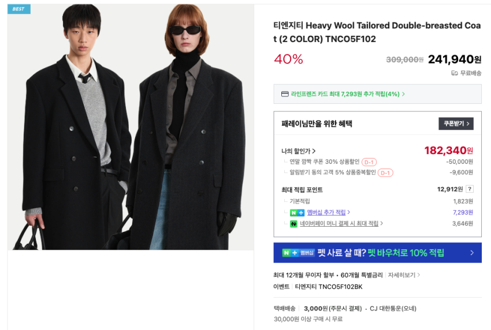
Task: Expand 나의 할인가 details chevron
Action: pyautogui.click(x=314, y=151)
